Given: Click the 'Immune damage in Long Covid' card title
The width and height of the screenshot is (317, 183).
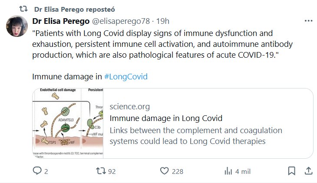Looking at the screenshot, I should coord(166,118).
